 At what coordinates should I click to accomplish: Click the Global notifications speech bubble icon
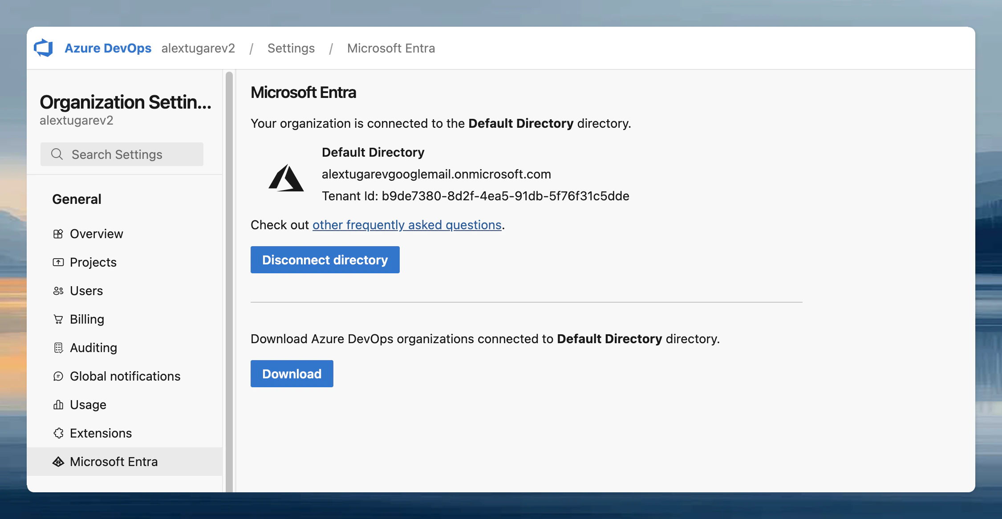tap(58, 376)
